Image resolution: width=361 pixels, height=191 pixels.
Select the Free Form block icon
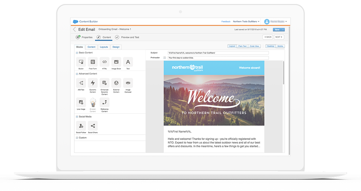coord(93,62)
